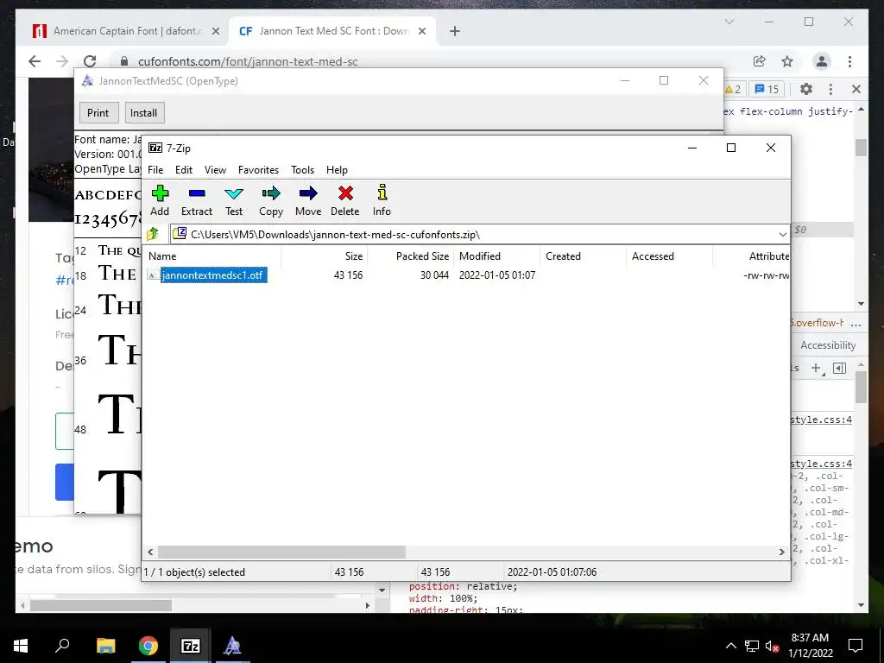
Task: Sort by Modified column header
Action: (x=480, y=256)
